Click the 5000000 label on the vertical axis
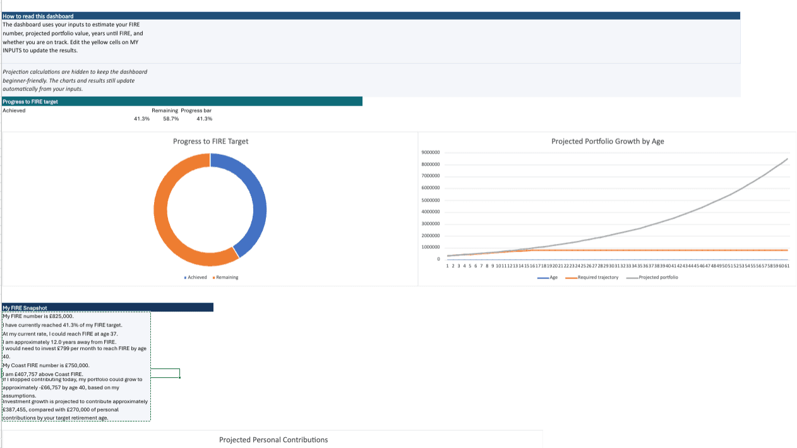 (x=430, y=200)
